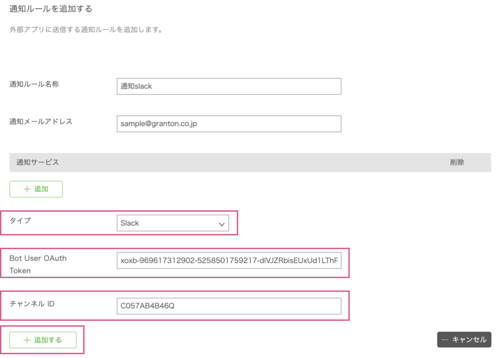Click the email field showing sample@granton.co.jp
Viewport: 496px width, 358px height.
point(229,124)
